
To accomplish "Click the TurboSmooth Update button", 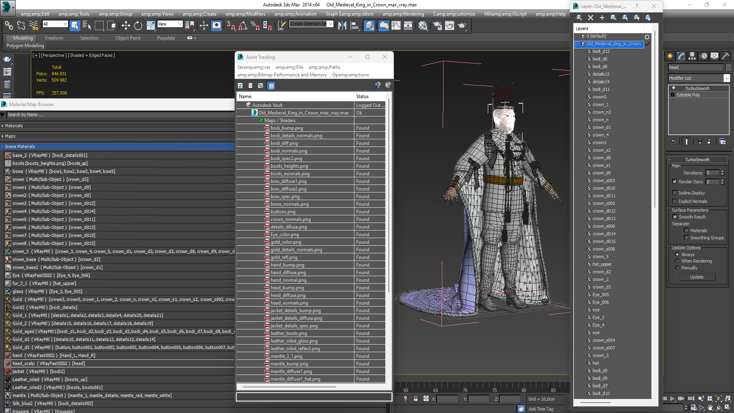I will (697, 277).
